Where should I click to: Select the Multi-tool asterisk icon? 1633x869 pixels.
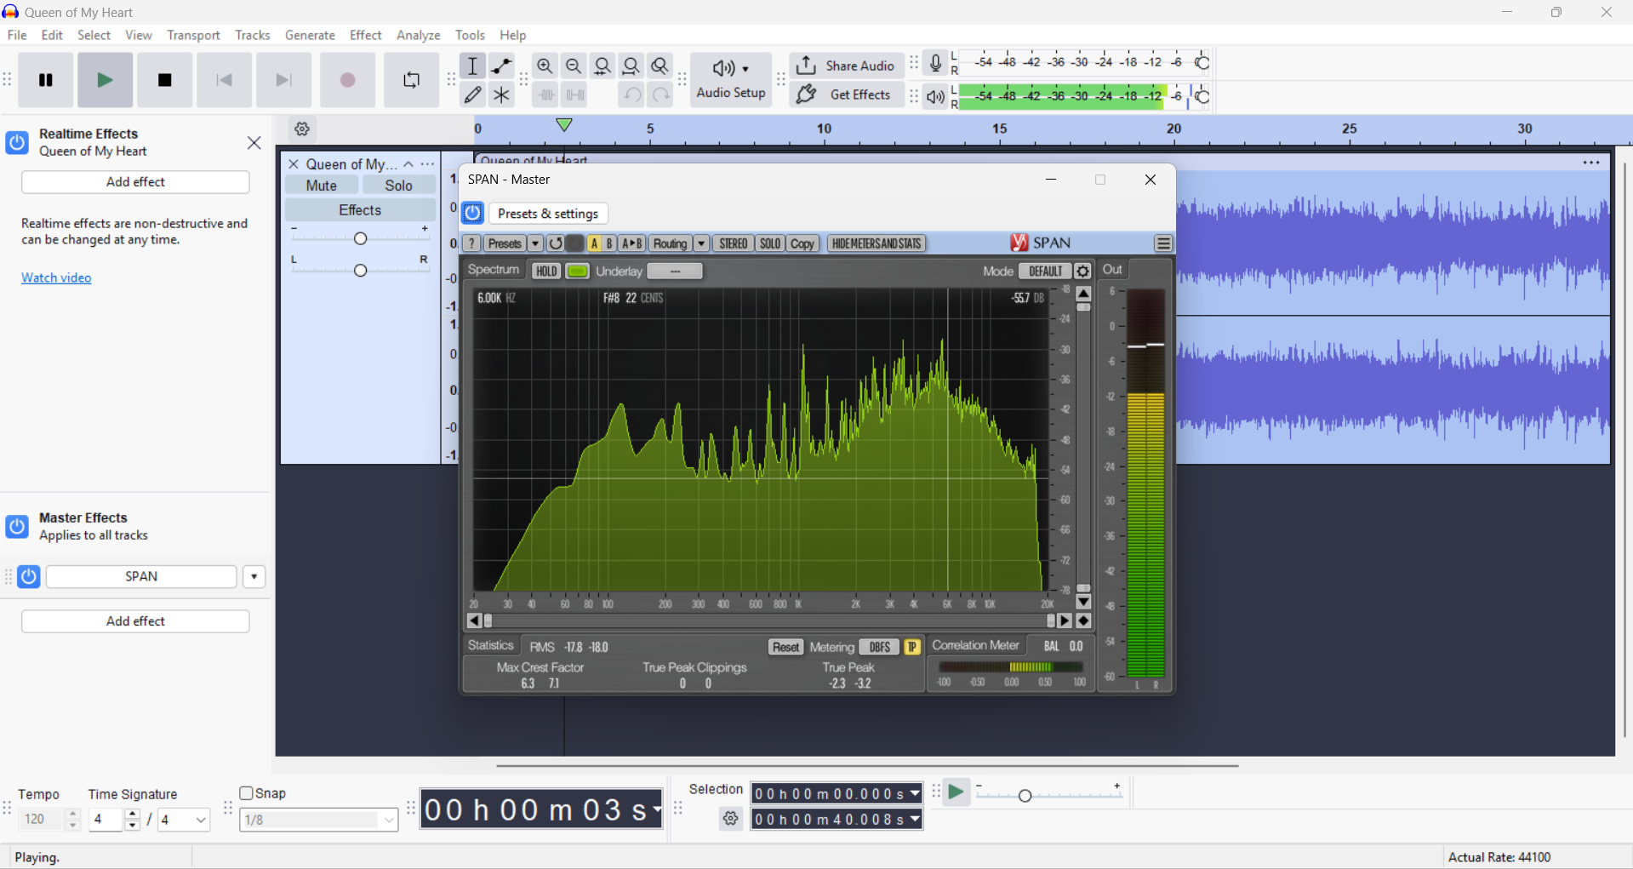(x=502, y=94)
